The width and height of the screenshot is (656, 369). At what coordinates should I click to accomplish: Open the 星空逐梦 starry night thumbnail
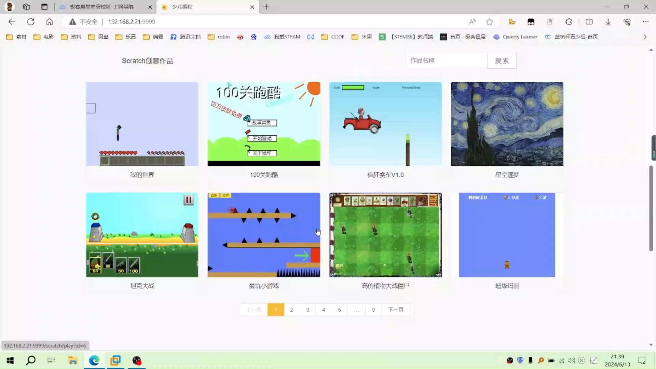tap(507, 124)
